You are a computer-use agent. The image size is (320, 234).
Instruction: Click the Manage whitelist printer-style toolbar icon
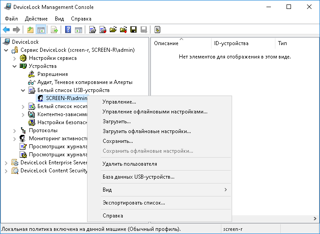tap(92, 29)
